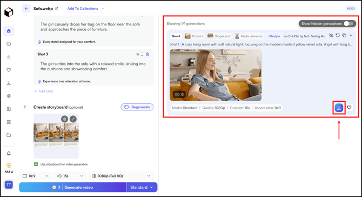Play the 00:15 generated video thumbnail

pyautogui.click(x=216, y=75)
